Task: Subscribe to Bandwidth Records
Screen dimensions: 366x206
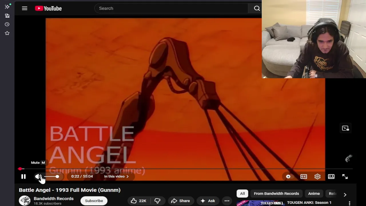Action: pyautogui.click(x=94, y=201)
